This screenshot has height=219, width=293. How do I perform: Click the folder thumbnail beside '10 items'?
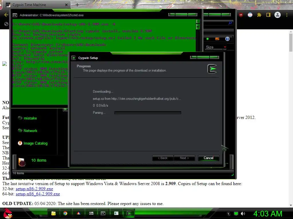point(22,162)
